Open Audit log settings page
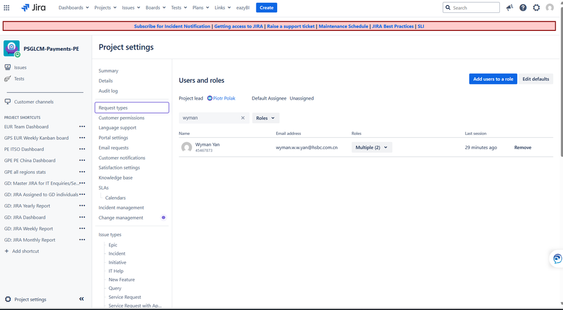Viewport: 563px width, 310px height. tap(108, 91)
